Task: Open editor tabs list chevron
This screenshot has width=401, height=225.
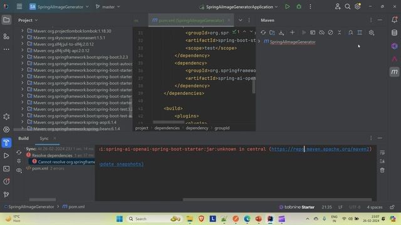Action: click(240, 20)
